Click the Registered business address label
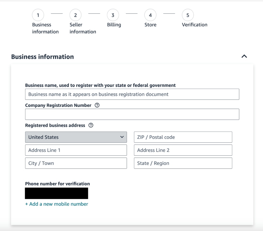 point(55,125)
